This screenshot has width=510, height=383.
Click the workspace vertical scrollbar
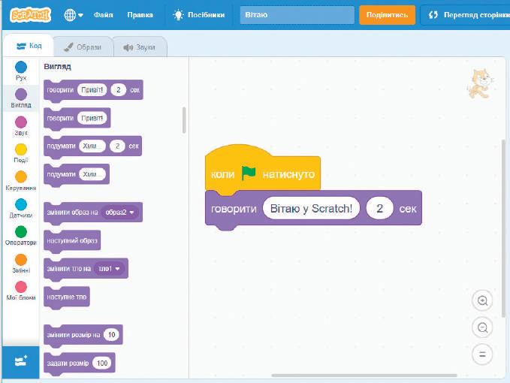(503, 228)
